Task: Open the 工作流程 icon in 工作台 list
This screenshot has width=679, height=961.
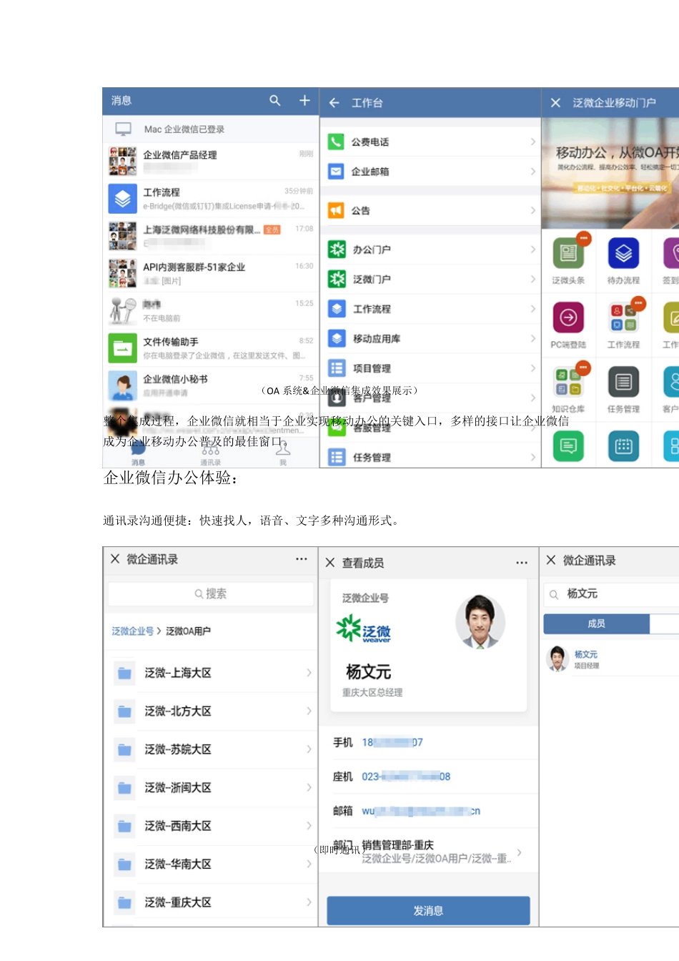Action: (x=337, y=309)
